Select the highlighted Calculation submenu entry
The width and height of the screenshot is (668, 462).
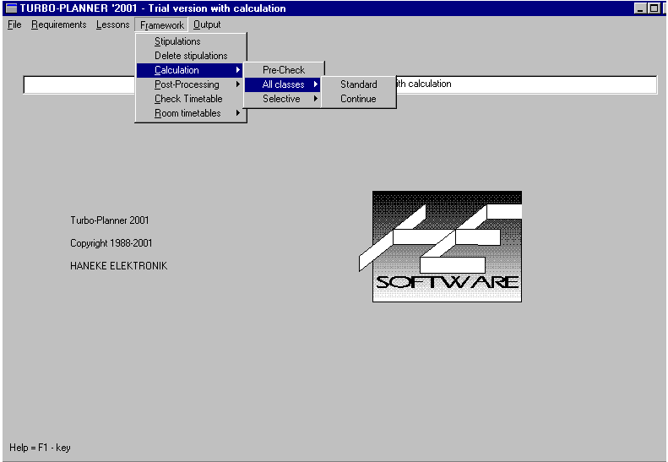point(190,70)
